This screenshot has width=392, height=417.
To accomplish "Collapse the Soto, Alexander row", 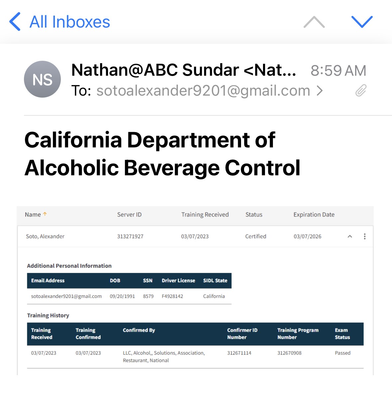I will tap(350, 236).
